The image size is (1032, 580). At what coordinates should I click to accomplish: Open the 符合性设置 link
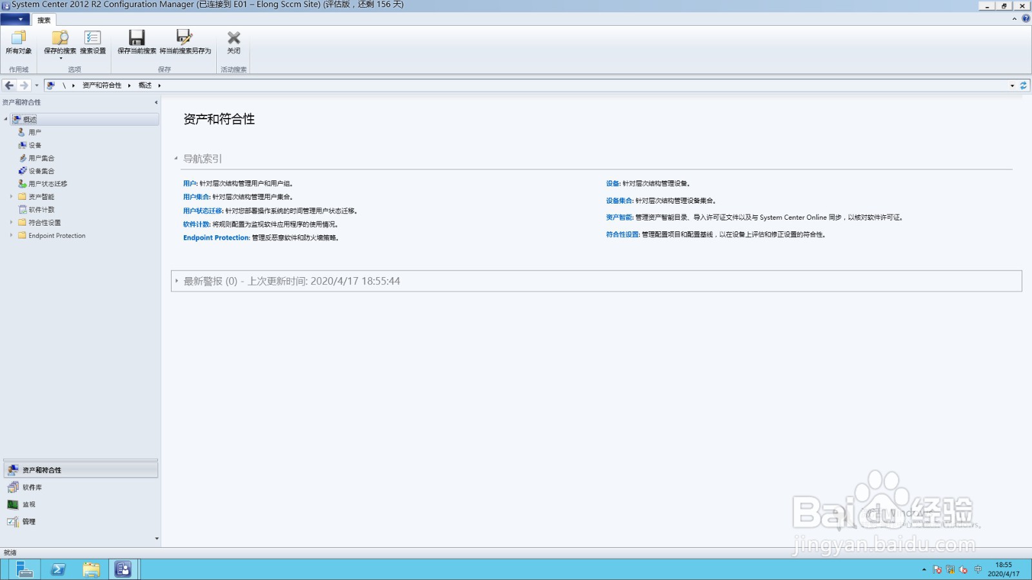point(622,235)
